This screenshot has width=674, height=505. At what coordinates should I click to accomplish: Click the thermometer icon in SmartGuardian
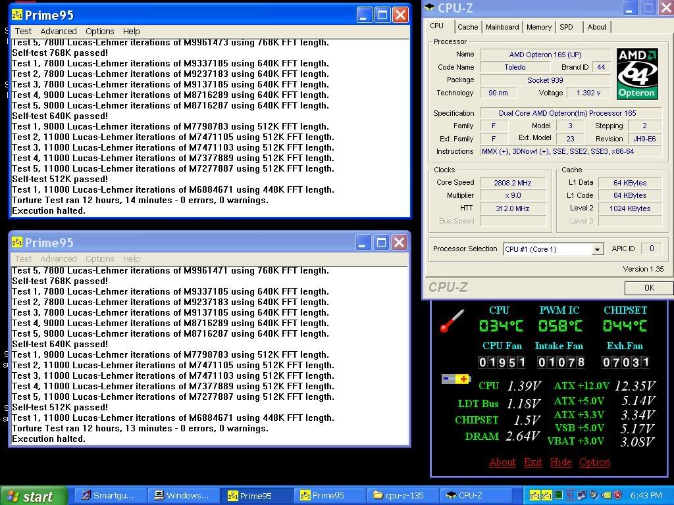[452, 320]
